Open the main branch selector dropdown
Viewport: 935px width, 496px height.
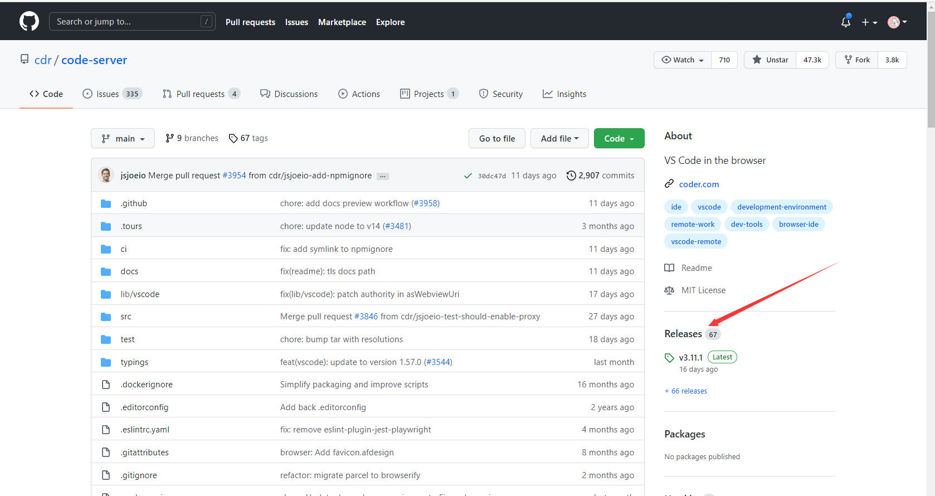click(123, 139)
